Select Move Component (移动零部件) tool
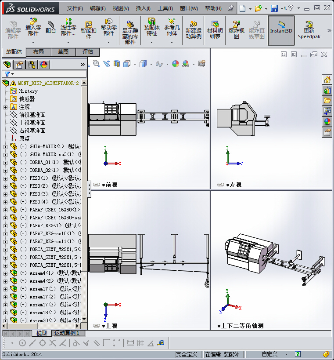The image size is (334, 360). coord(109,27)
